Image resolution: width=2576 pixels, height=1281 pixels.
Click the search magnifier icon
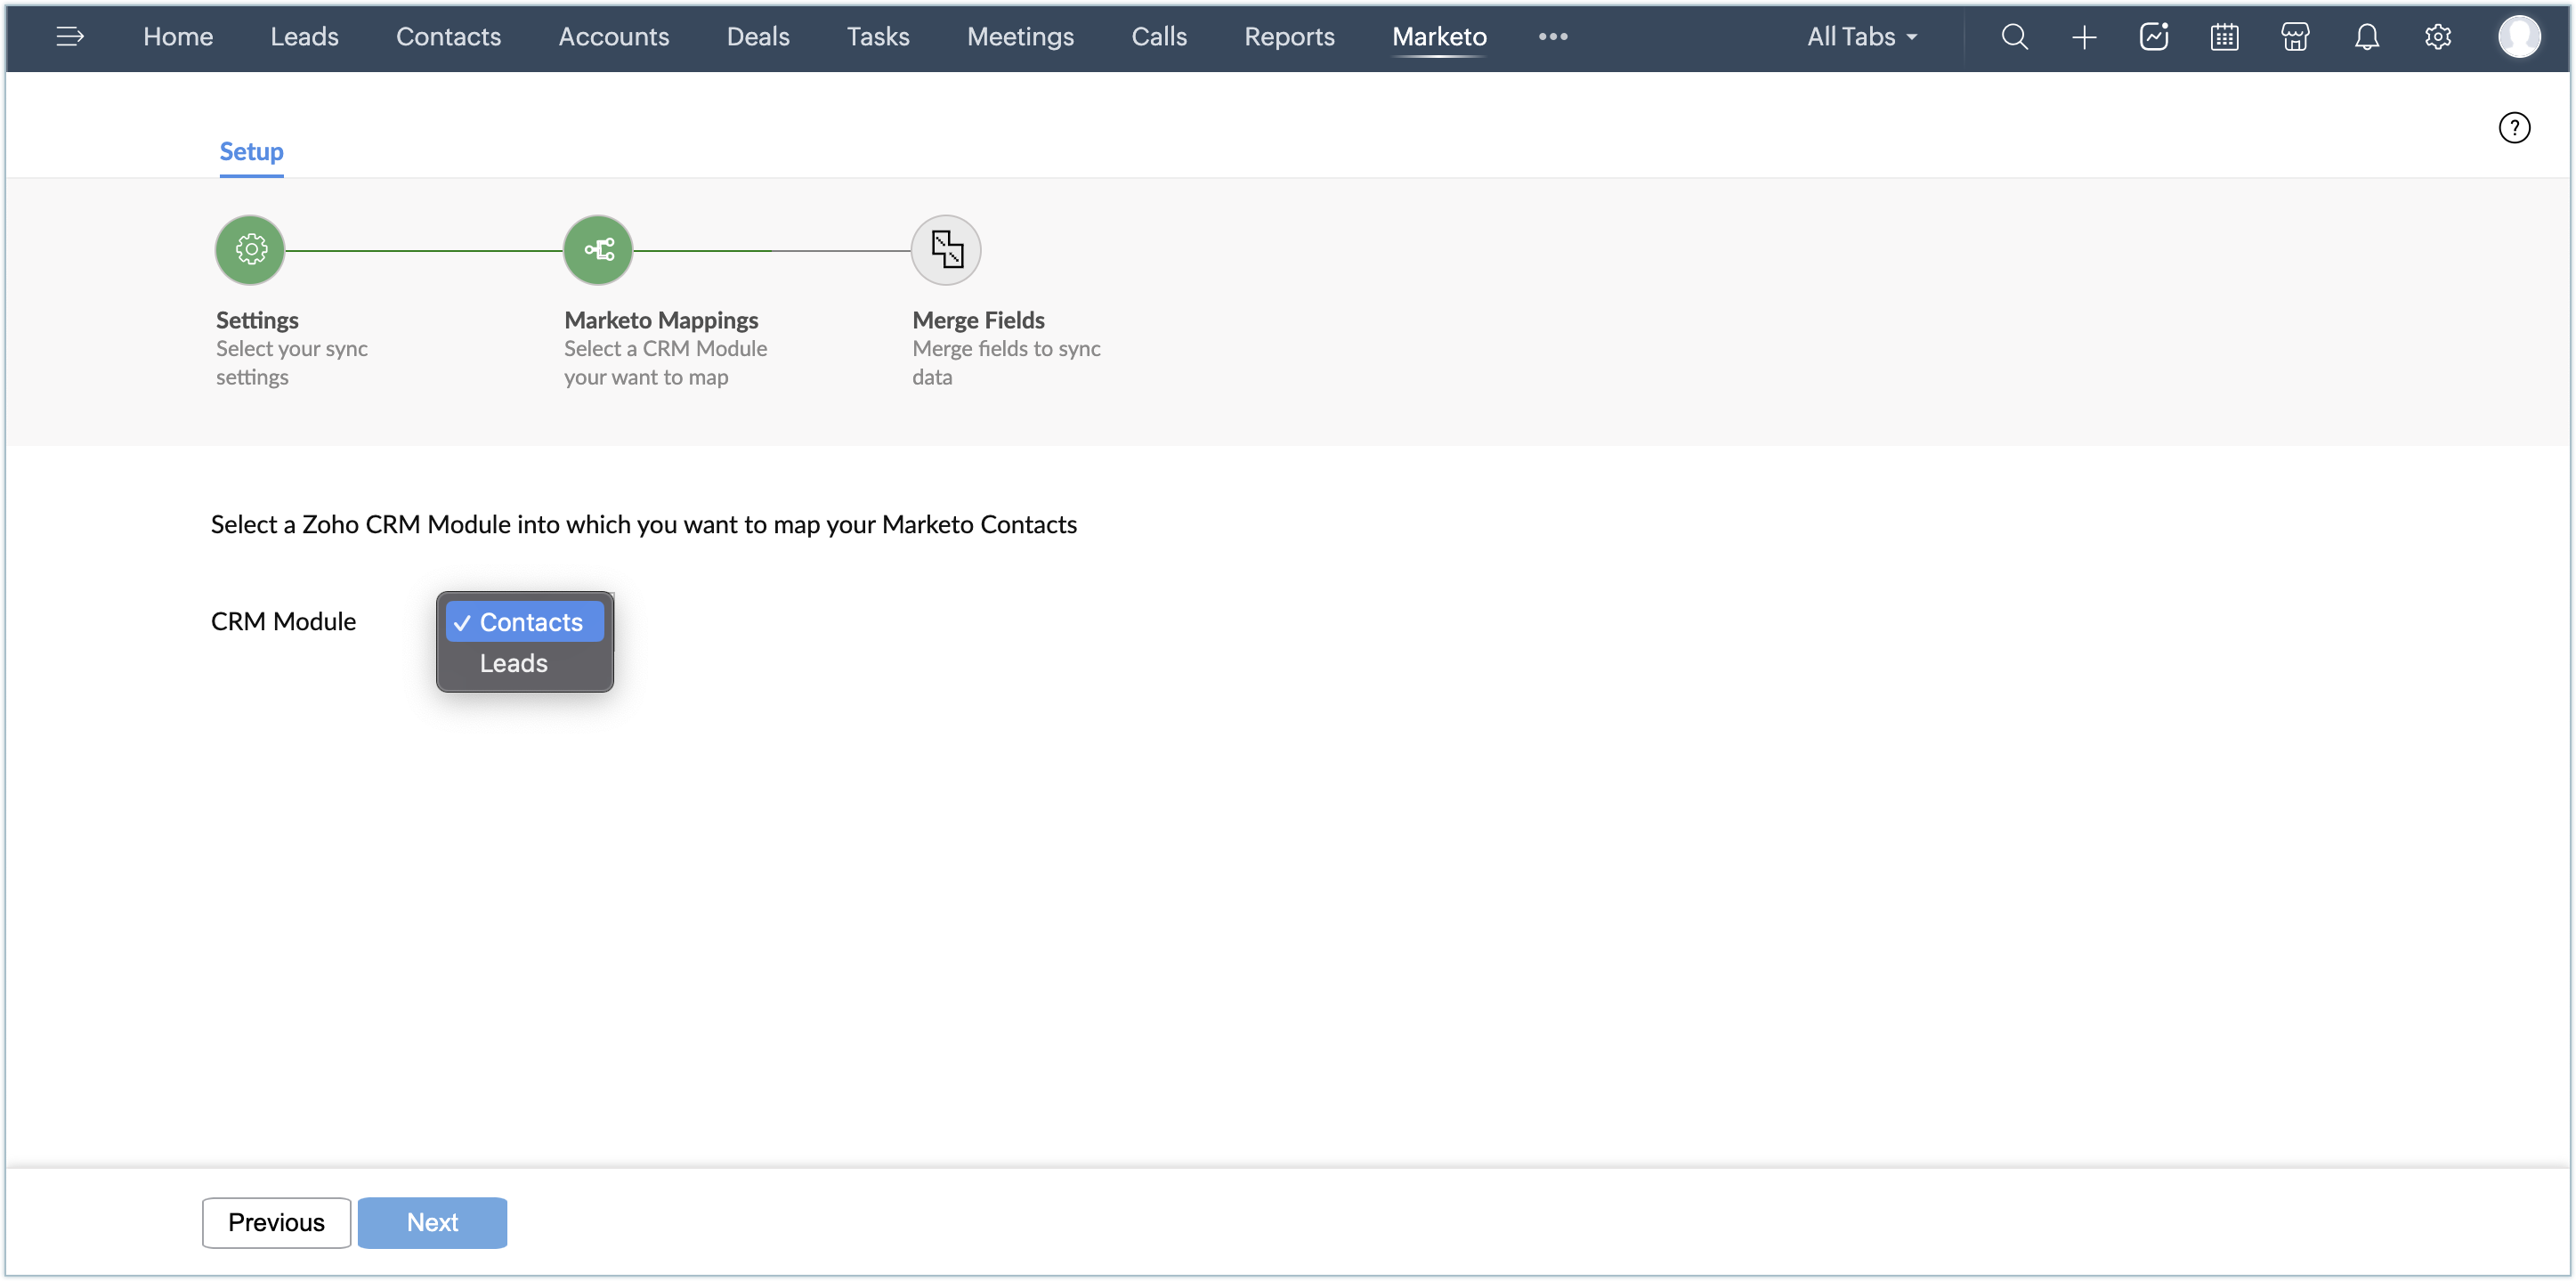click(2014, 37)
